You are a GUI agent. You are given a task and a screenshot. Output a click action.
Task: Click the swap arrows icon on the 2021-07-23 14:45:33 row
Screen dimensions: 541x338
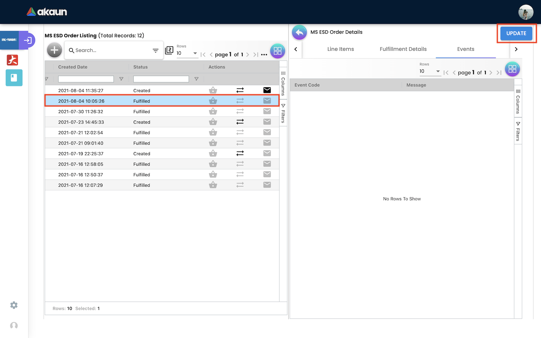240,122
